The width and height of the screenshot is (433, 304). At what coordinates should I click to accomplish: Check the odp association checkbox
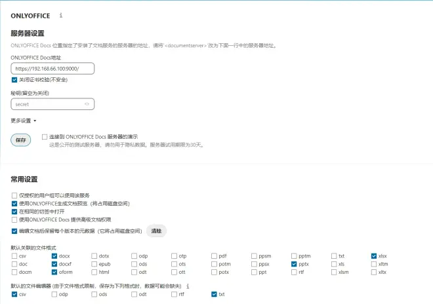(134, 256)
